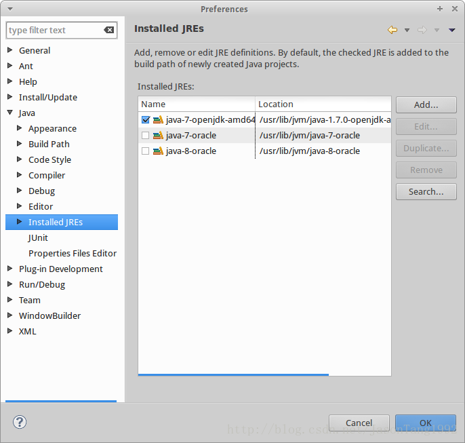Close the Preferences window
Screen dimensions: 465x443
click(455, 9)
